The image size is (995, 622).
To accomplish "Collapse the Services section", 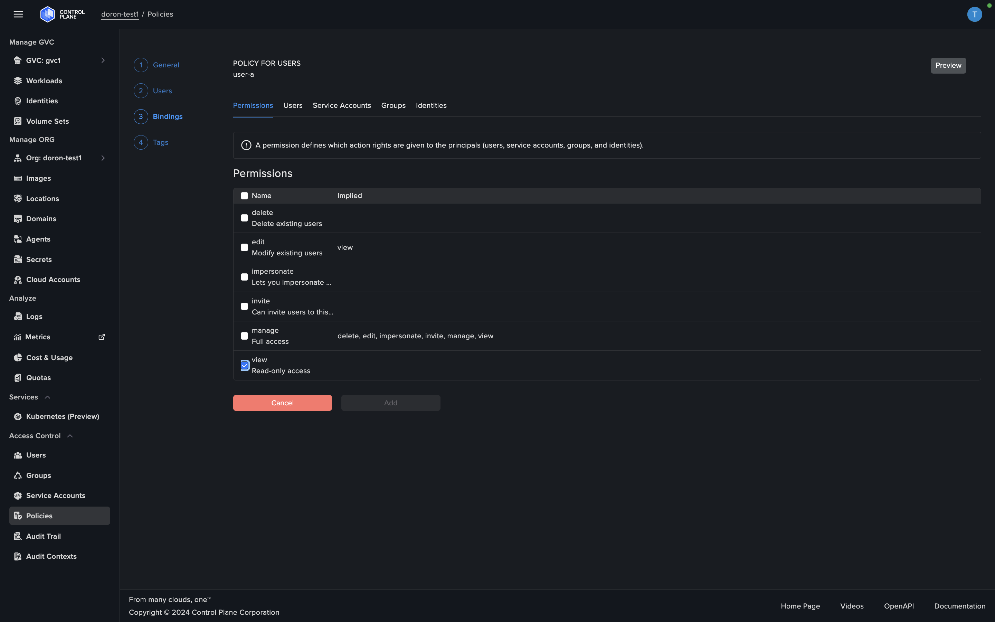I will coord(48,397).
